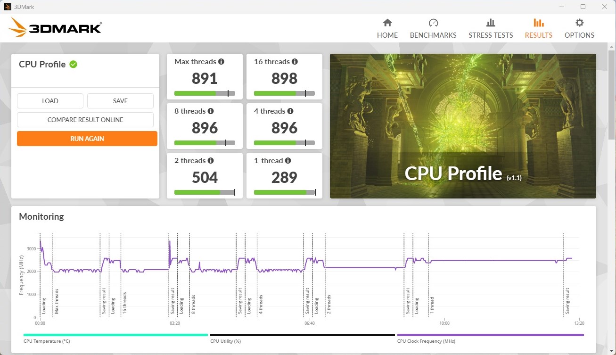The height and width of the screenshot is (355, 616).
Task: Click the '1 thread' chart marker label
Action: 431,305
